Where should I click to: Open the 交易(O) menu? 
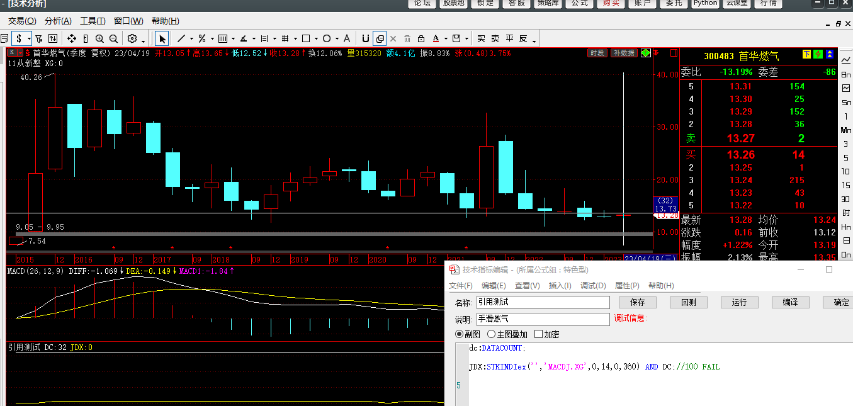pos(22,21)
